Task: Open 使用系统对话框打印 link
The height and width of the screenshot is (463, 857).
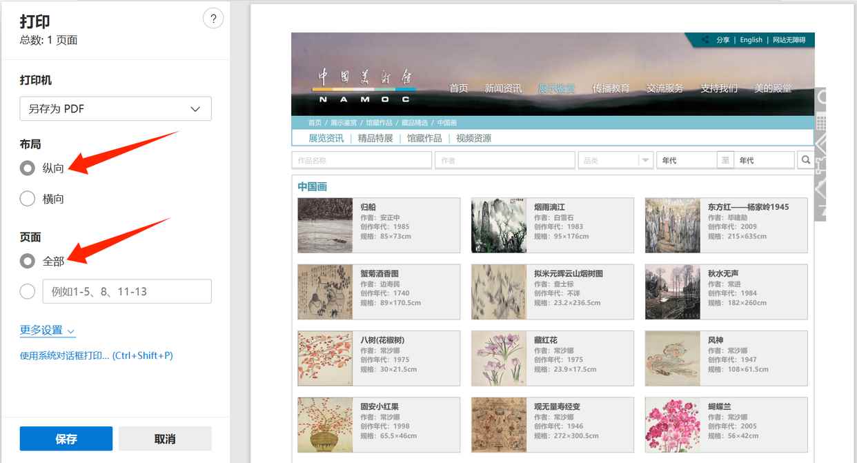Action: pos(96,356)
